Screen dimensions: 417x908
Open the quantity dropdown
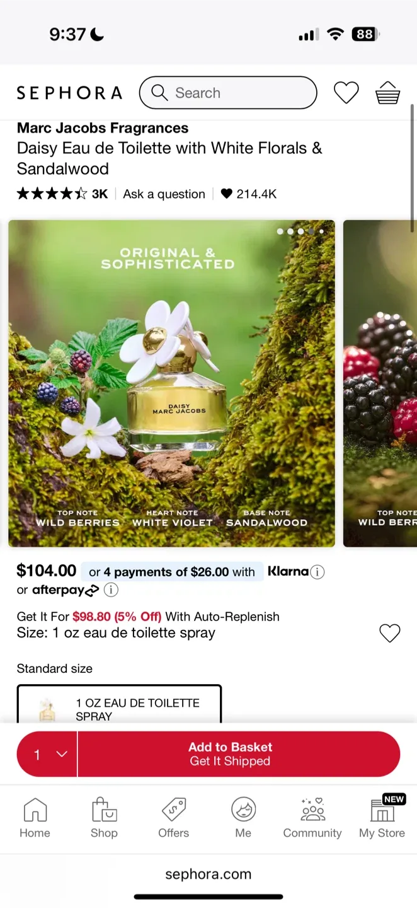48,754
